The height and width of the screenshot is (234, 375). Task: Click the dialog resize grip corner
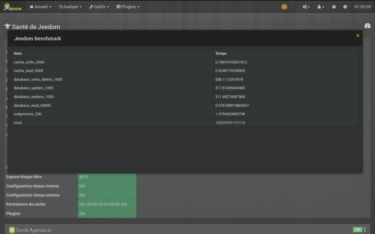point(361,171)
